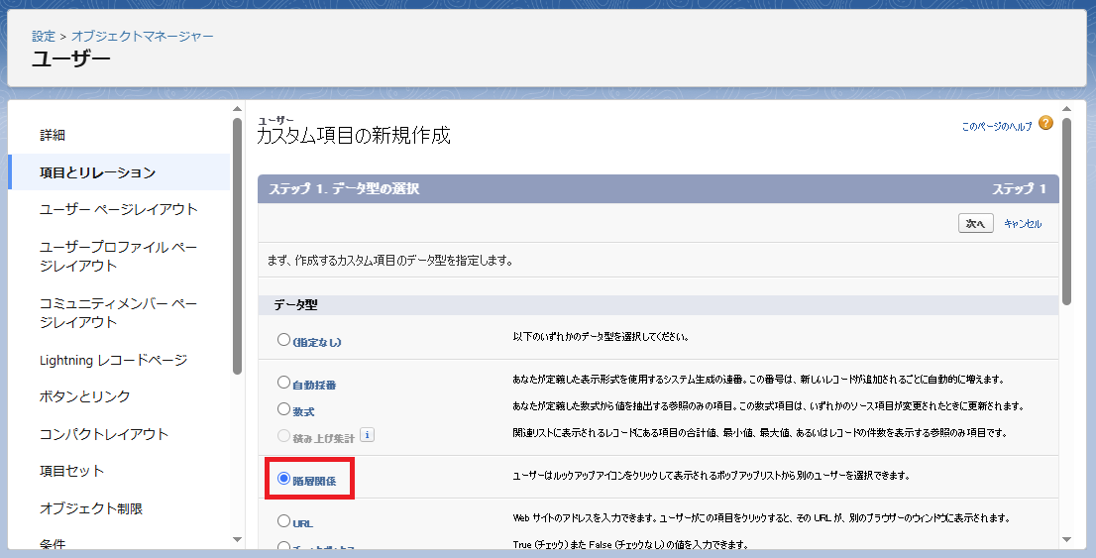Click main panel scroll up arrow
The height and width of the screenshot is (558, 1096).
point(1066,108)
